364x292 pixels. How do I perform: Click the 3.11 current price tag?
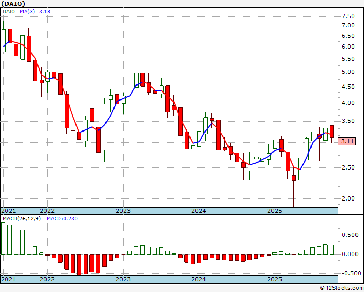point(347,141)
